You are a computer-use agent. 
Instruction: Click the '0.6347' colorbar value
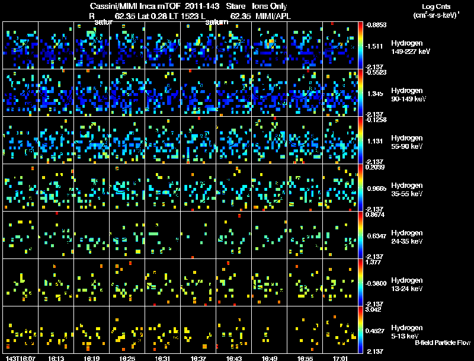(x=376, y=236)
